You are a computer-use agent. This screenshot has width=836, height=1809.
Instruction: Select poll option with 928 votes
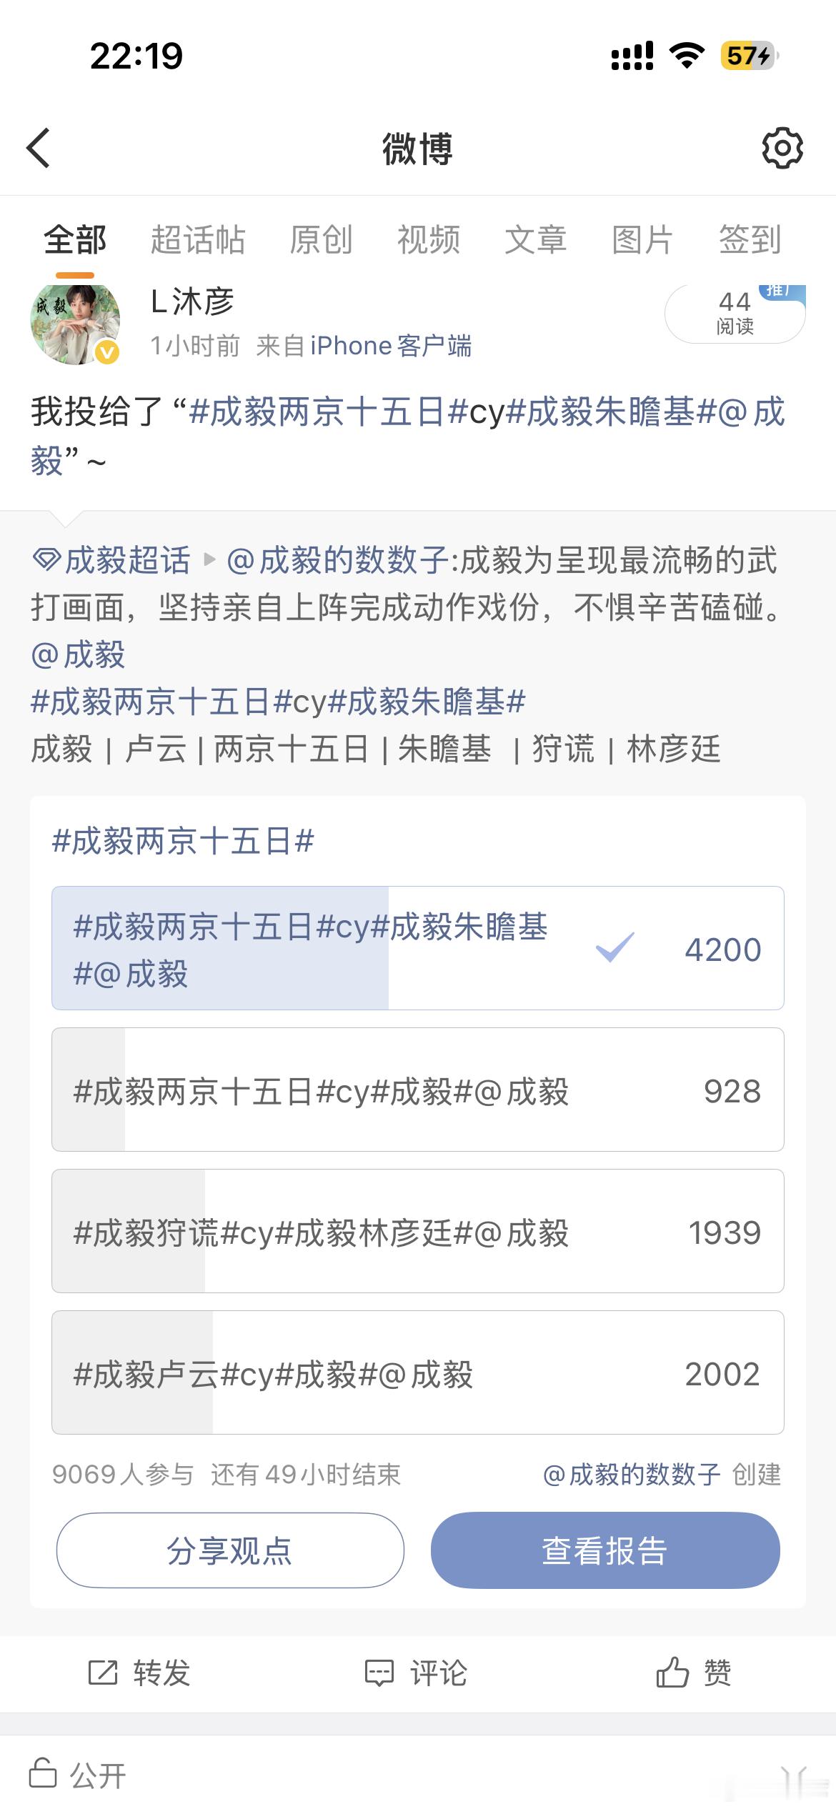pos(418,1090)
